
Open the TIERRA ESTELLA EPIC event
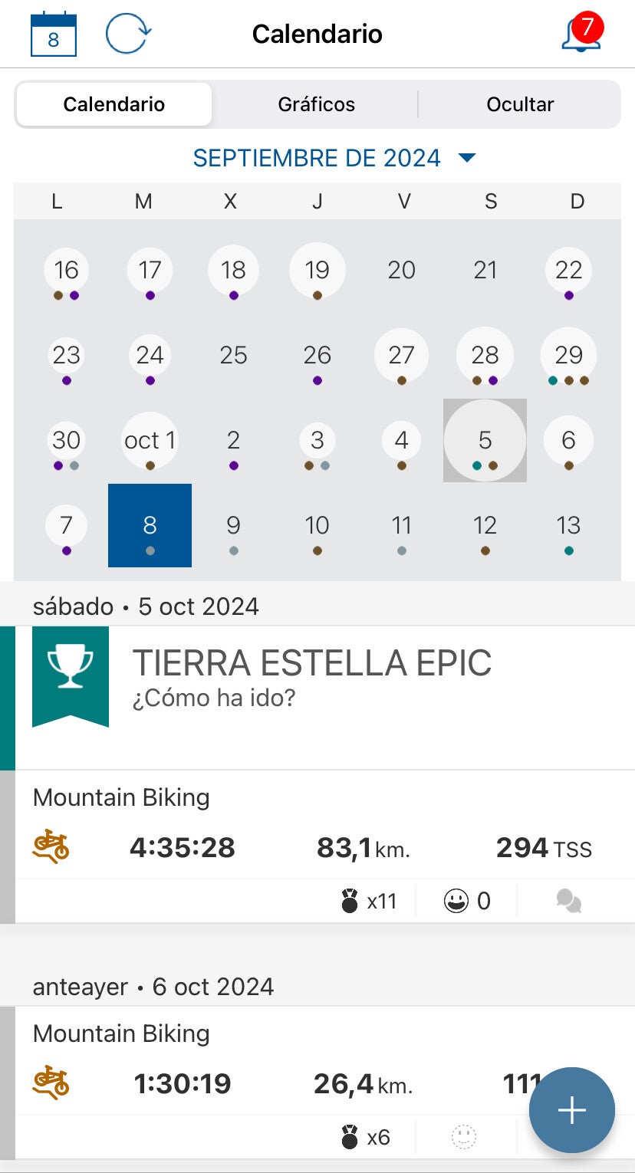pyautogui.click(x=312, y=663)
